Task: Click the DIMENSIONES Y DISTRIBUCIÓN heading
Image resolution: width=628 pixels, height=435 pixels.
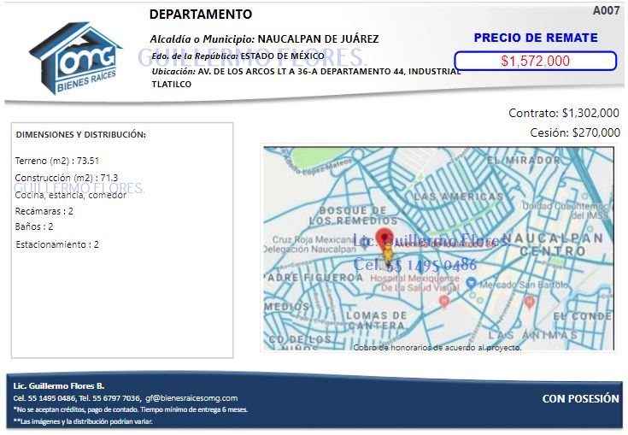Action: 81,135
